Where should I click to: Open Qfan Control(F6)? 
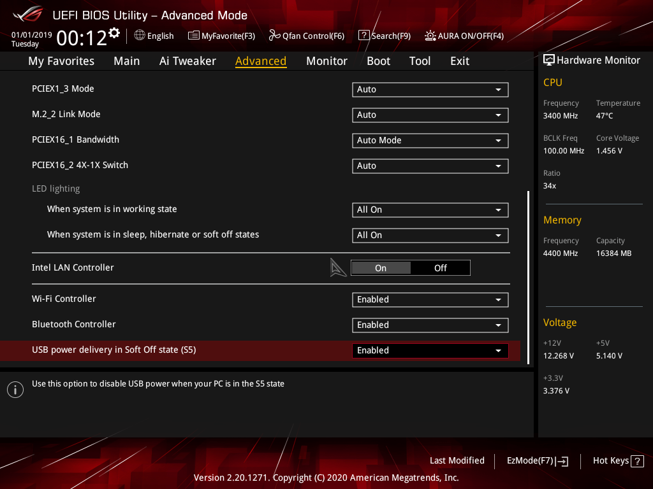point(307,36)
